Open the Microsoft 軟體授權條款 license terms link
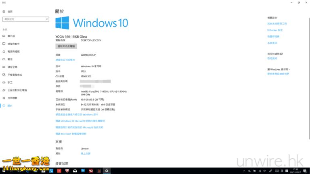310x174 pixels. 71,134
